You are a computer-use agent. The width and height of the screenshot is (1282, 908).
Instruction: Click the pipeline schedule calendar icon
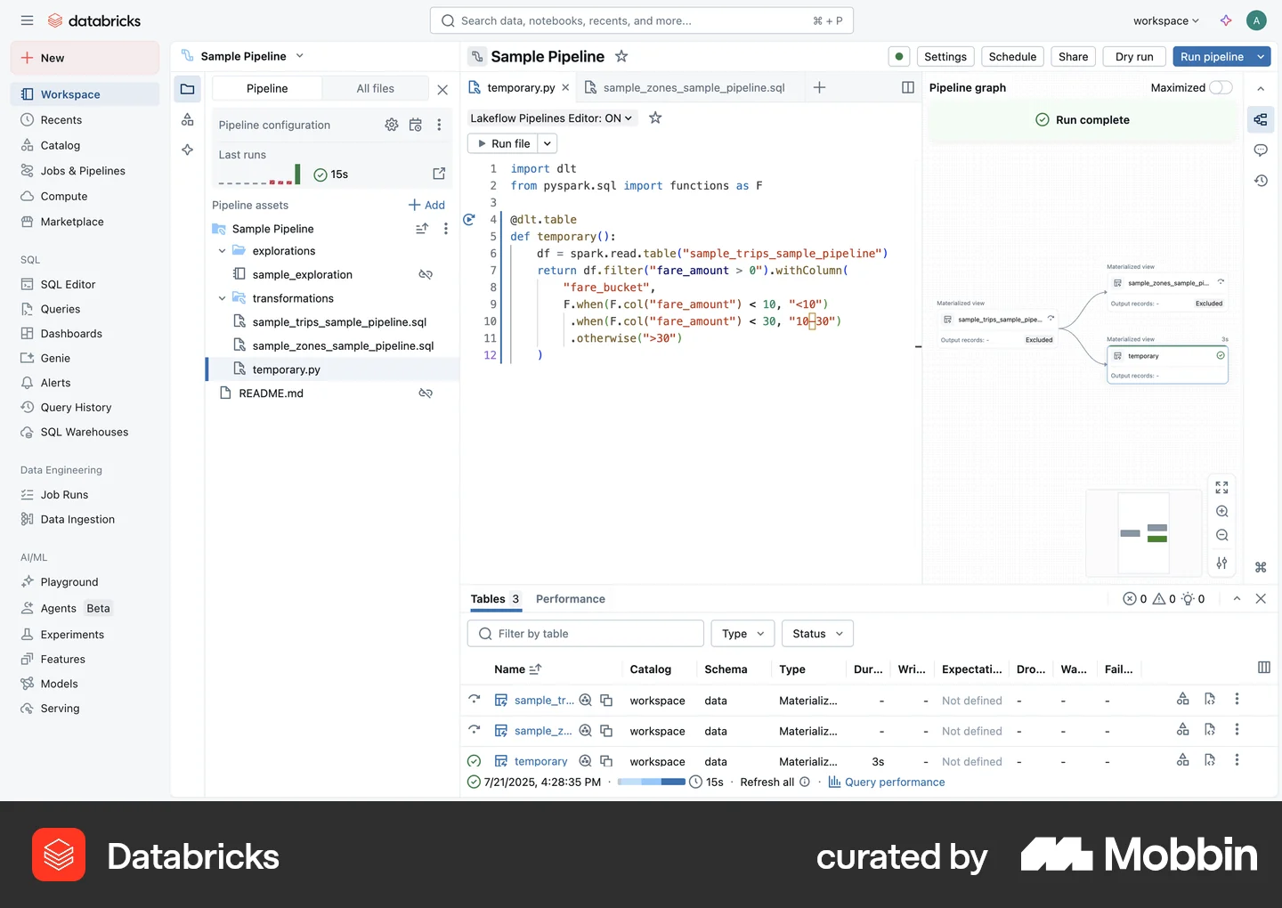point(416,126)
